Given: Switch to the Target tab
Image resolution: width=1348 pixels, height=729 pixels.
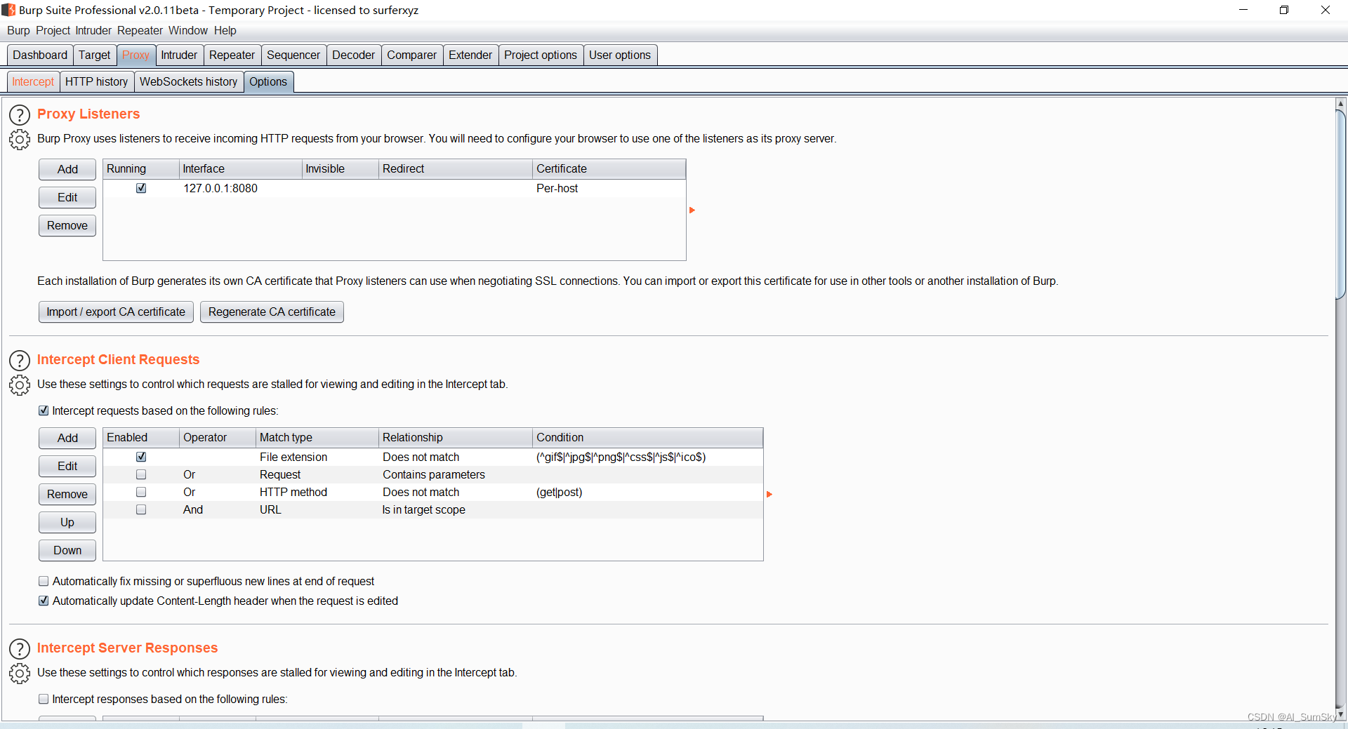Looking at the screenshot, I should [x=95, y=55].
